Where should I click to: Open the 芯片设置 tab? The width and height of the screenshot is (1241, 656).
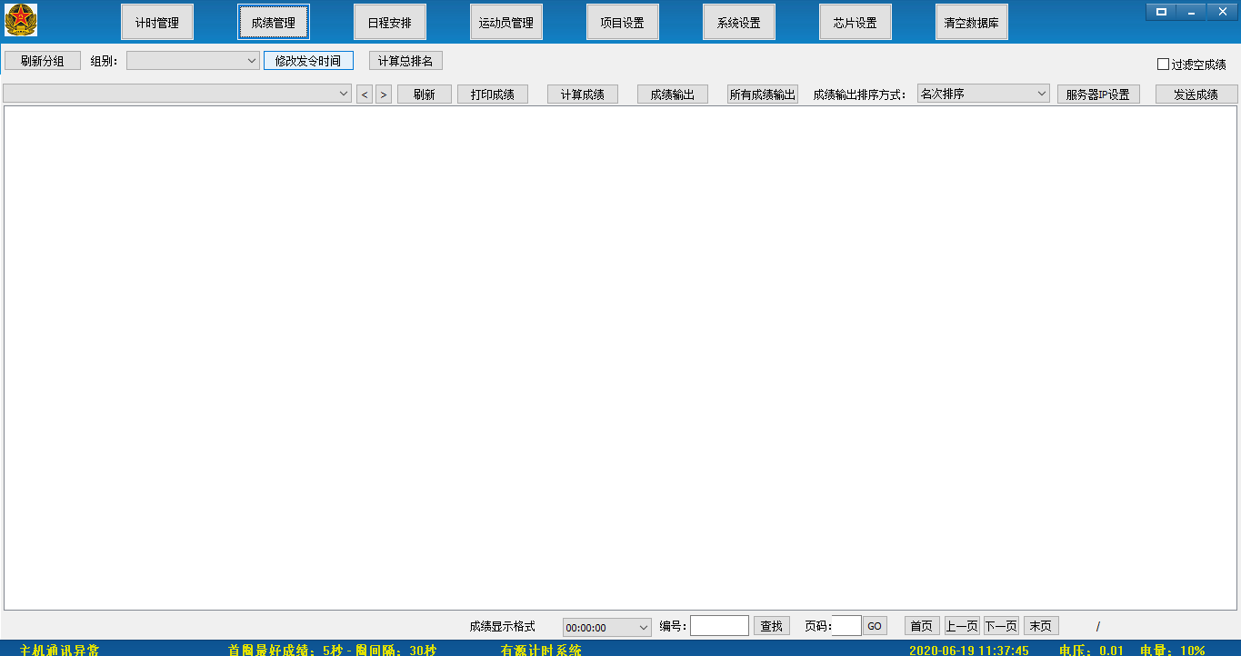pos(856,23)
